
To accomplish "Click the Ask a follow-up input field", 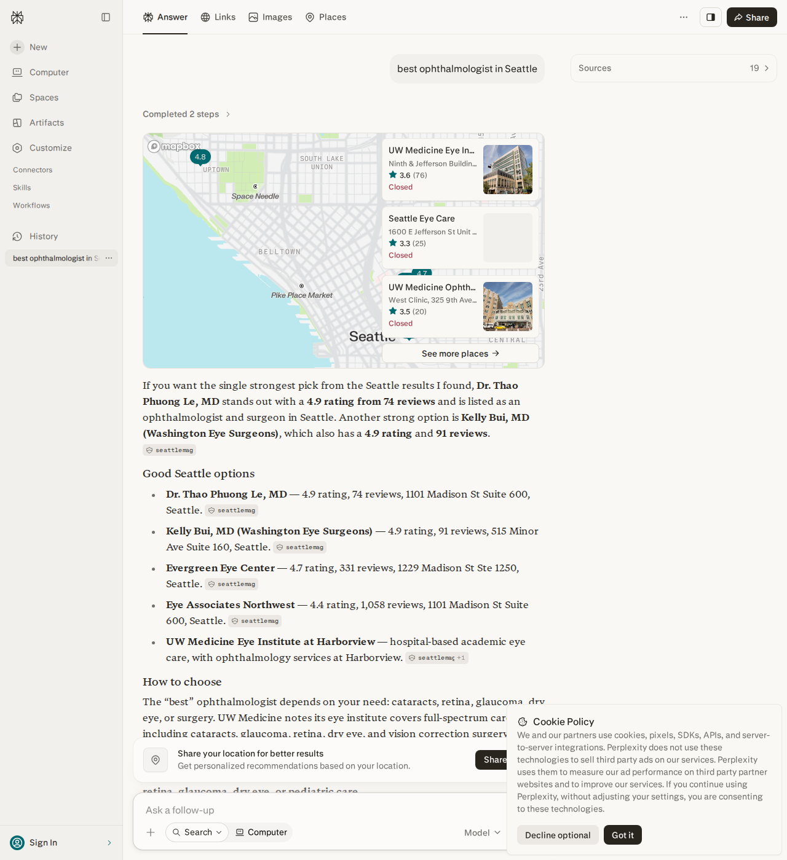I will [320, 810].
